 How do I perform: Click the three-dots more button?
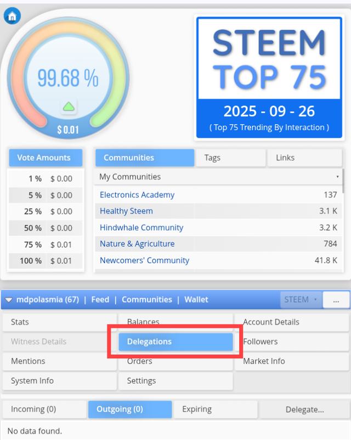click(336, 300)
